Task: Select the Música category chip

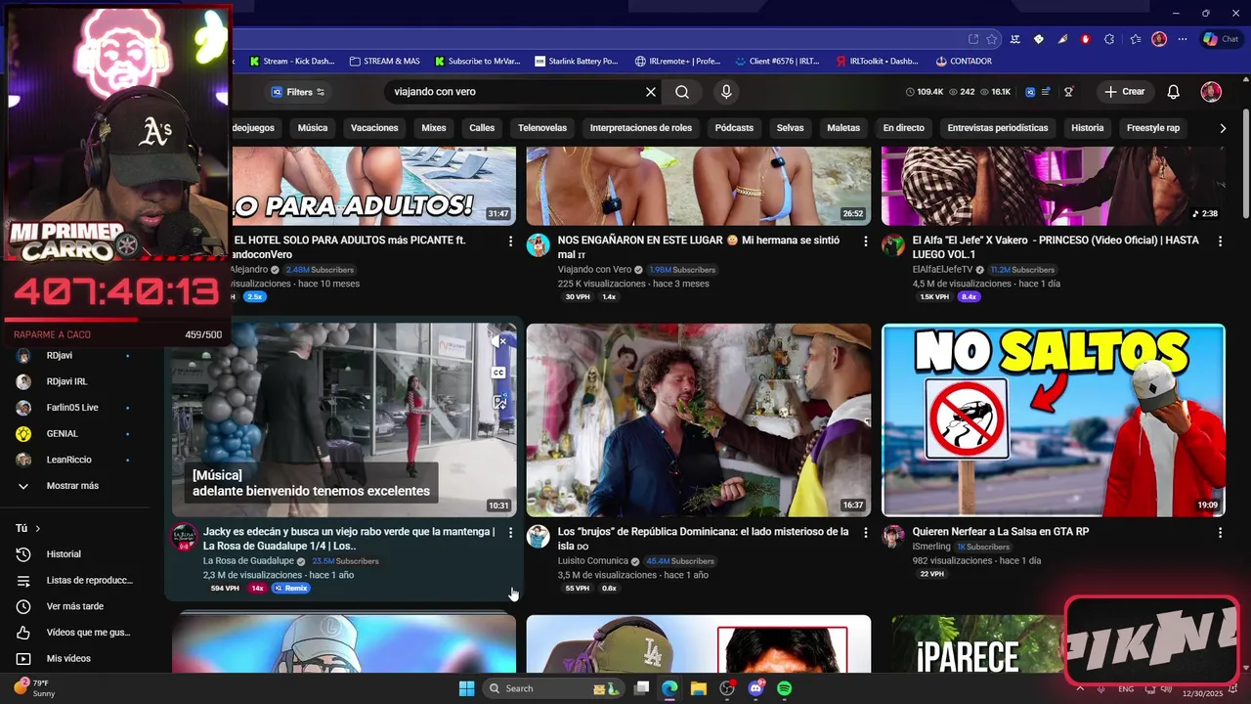Action: tap(313, 128)
